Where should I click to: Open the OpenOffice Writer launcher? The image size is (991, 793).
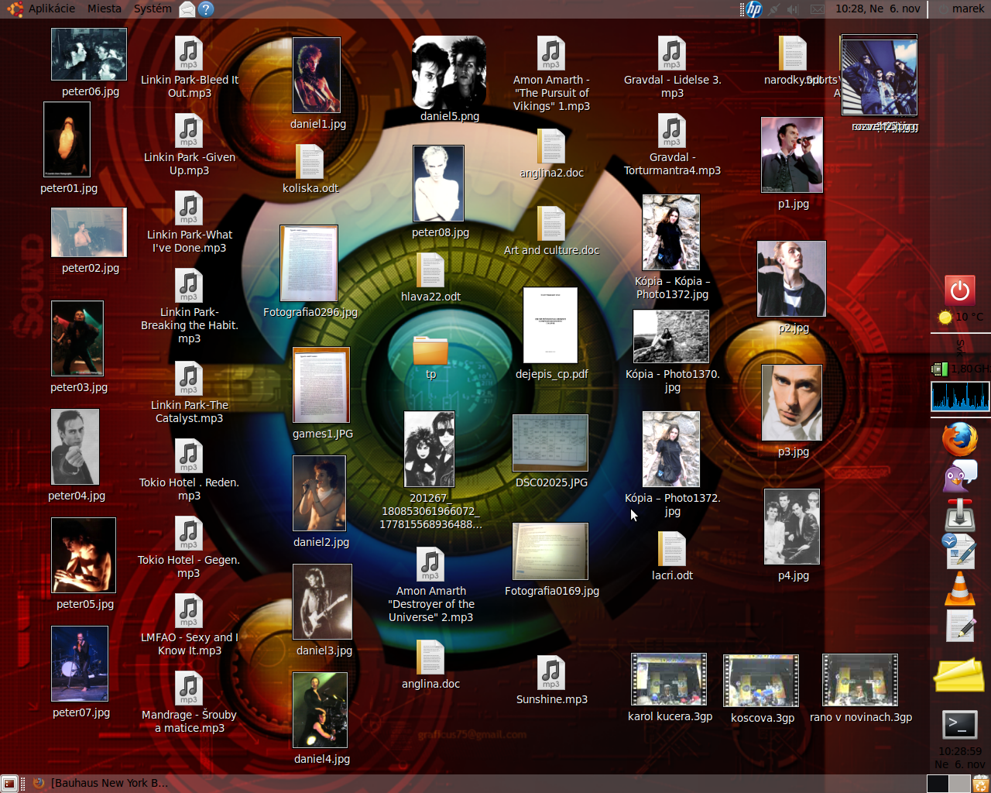(x=960, y=551)
